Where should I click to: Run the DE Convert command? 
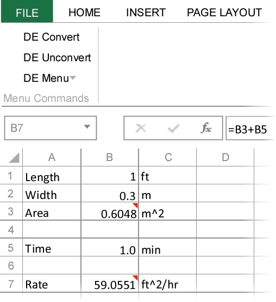(51, 37)
